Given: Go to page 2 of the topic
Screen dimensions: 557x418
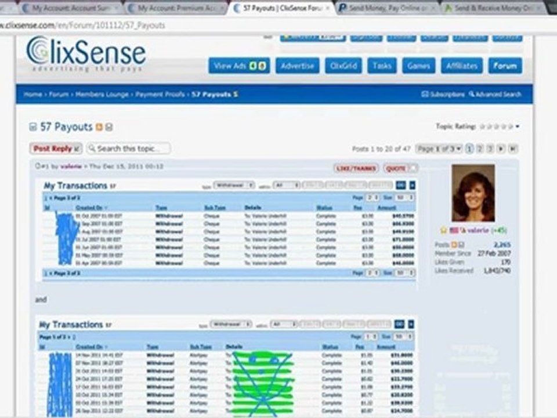Looking at the screenshot, I should [480, 149].
